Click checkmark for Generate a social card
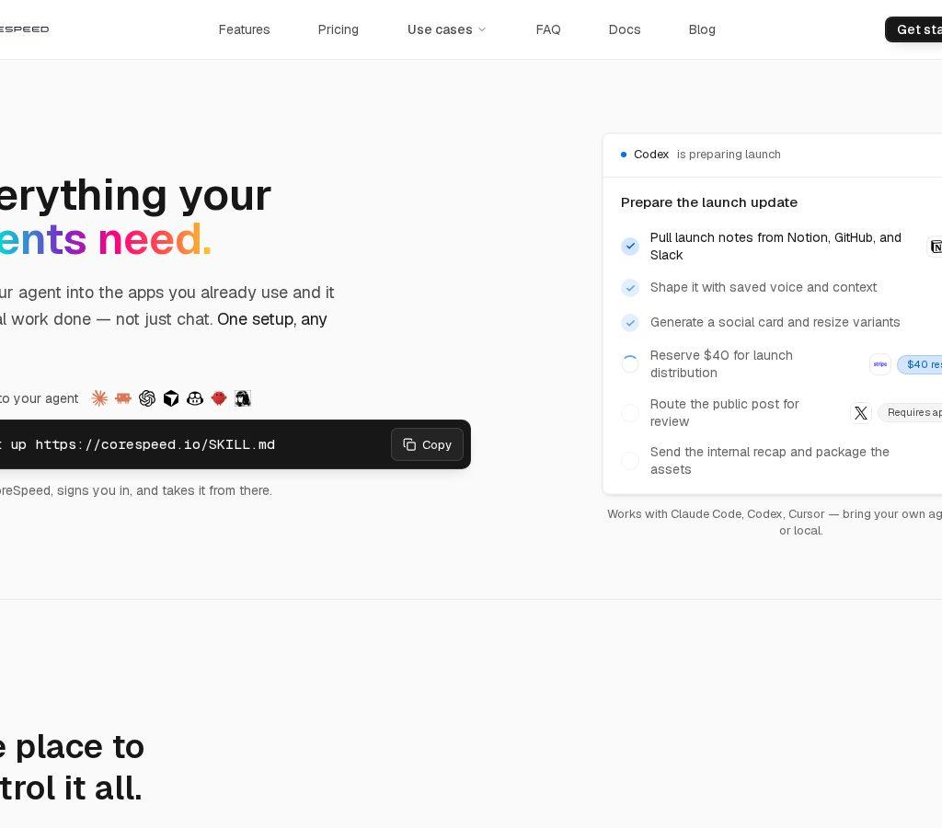The image size is (942, 828). (x=629, y=323)
